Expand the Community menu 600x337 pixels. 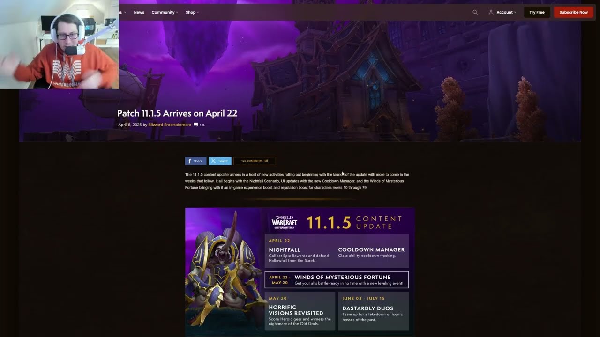[165, 12]
